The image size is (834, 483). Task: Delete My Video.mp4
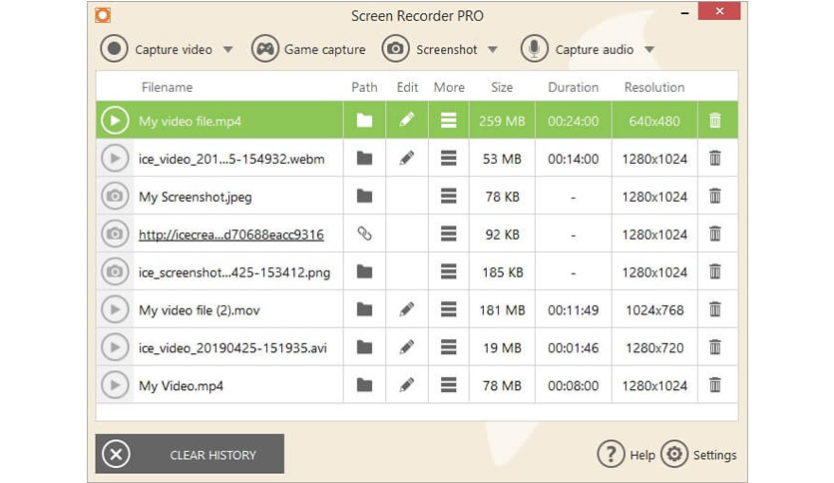(x=715, y=384)
